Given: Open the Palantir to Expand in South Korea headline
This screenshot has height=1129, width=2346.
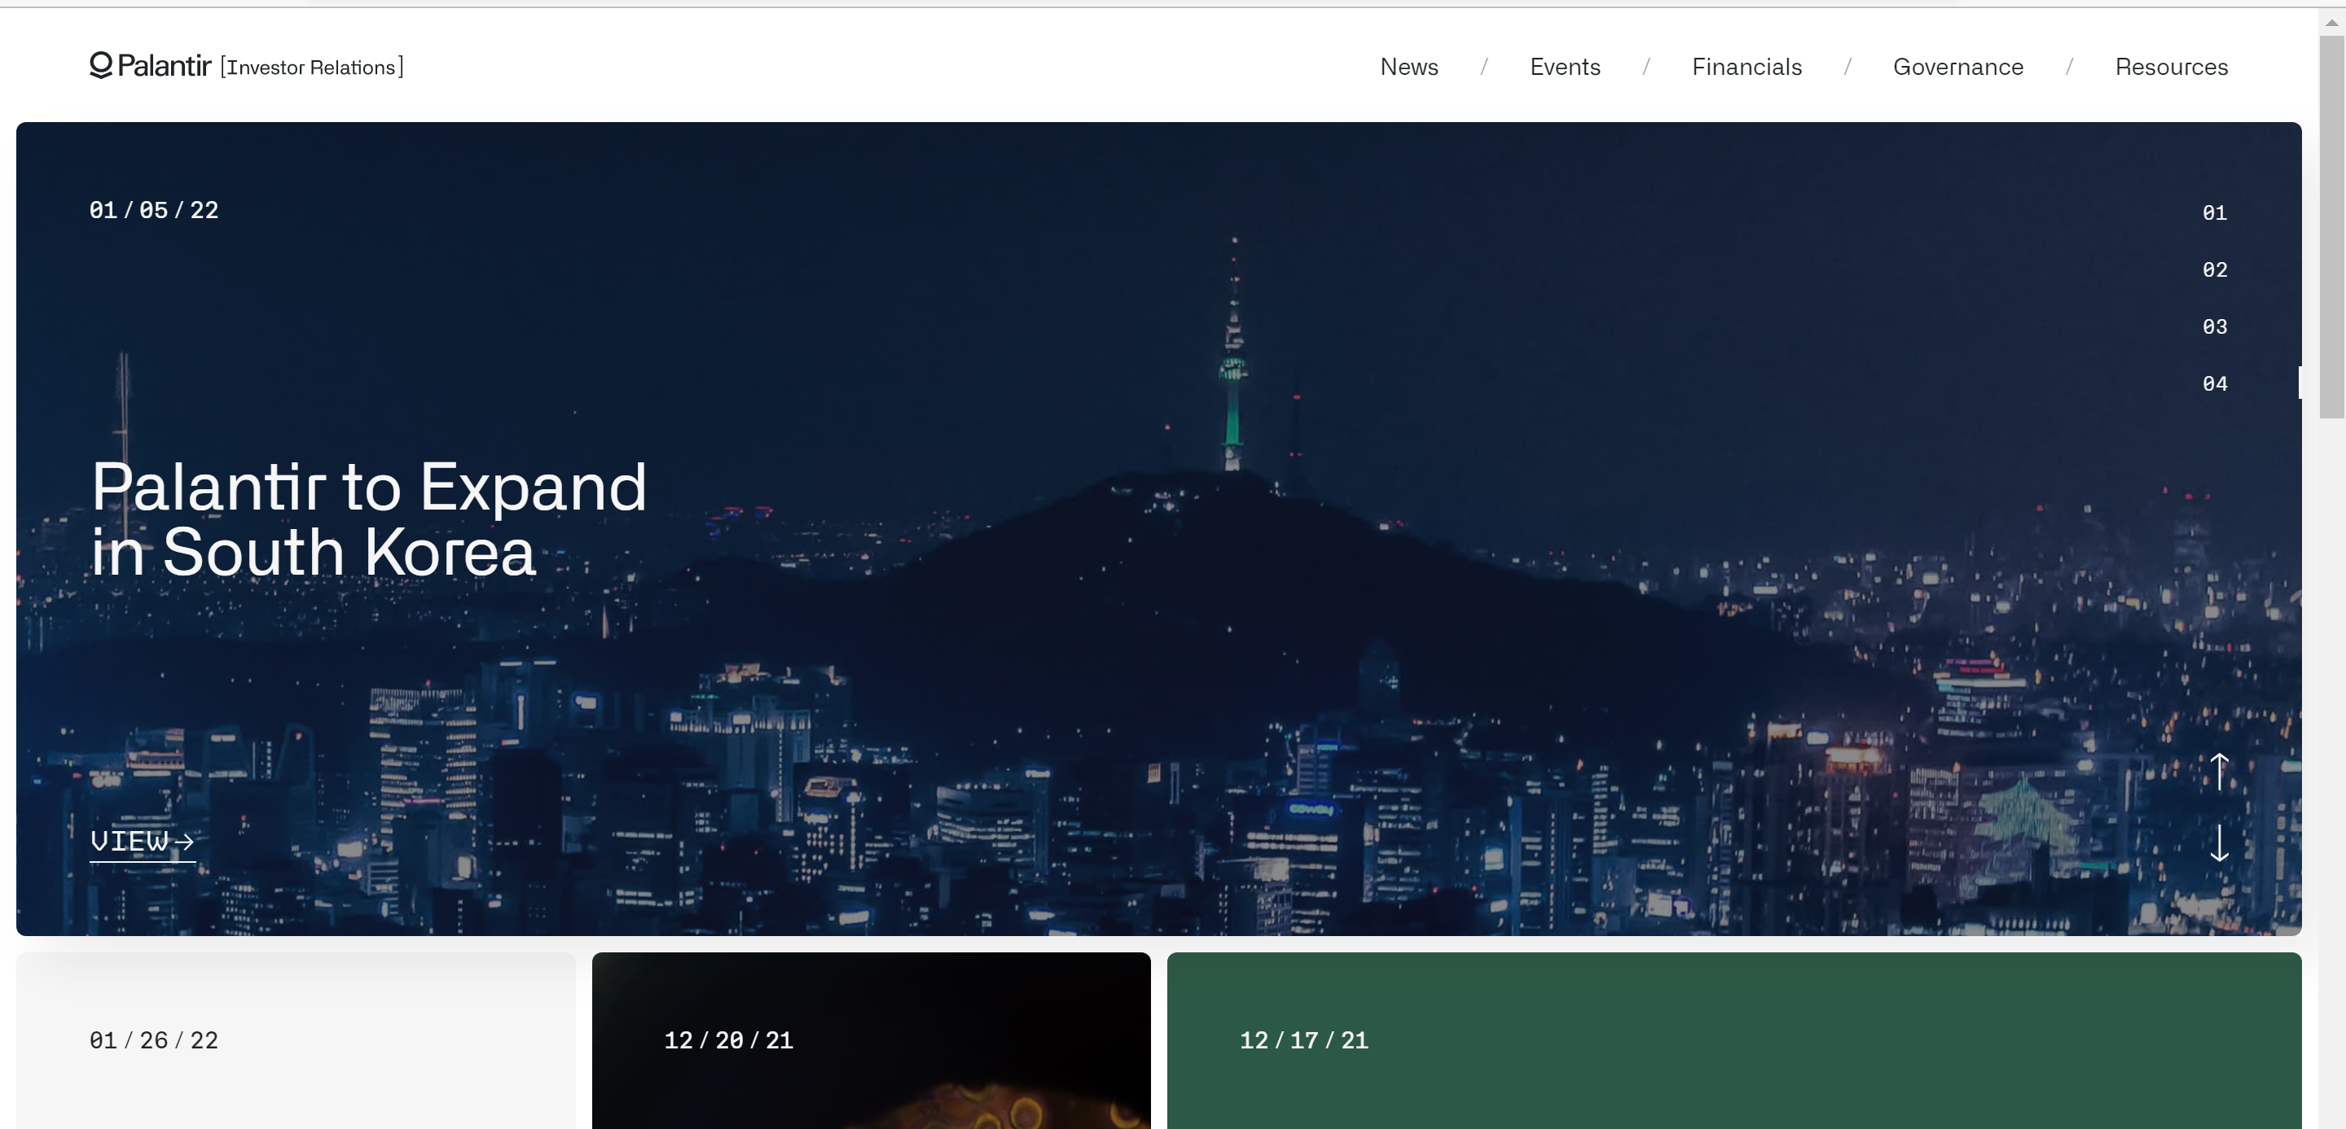Looking at the screenshot, I should click(x=369, y=519).
